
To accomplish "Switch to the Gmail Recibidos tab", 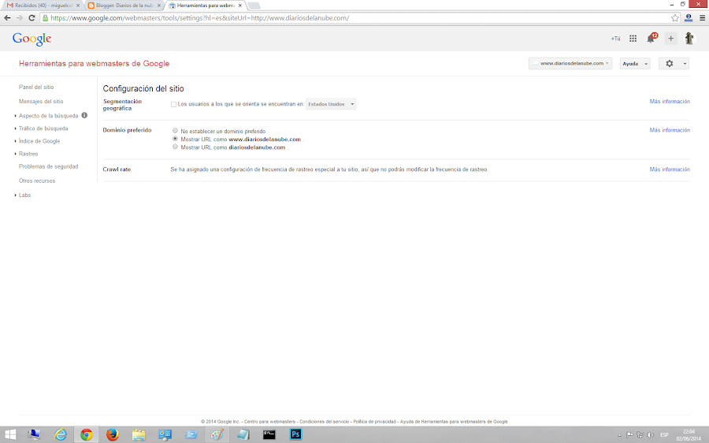I will 43,6.
